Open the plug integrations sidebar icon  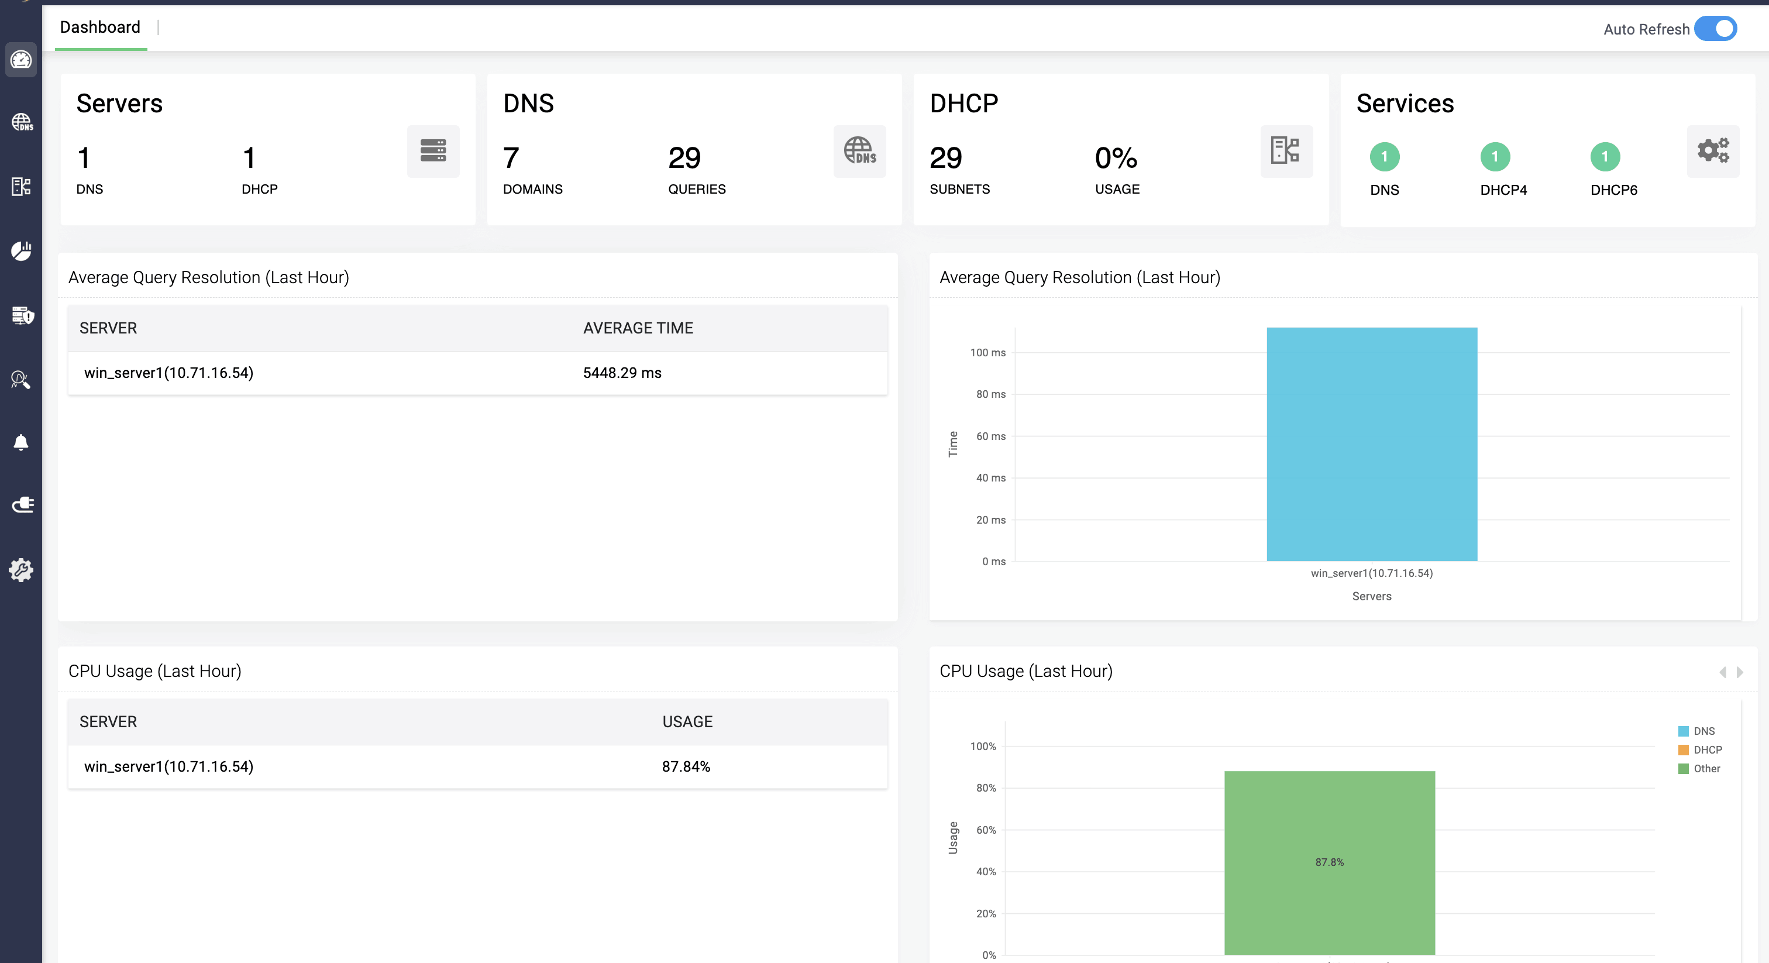click(x=22, y=505)
